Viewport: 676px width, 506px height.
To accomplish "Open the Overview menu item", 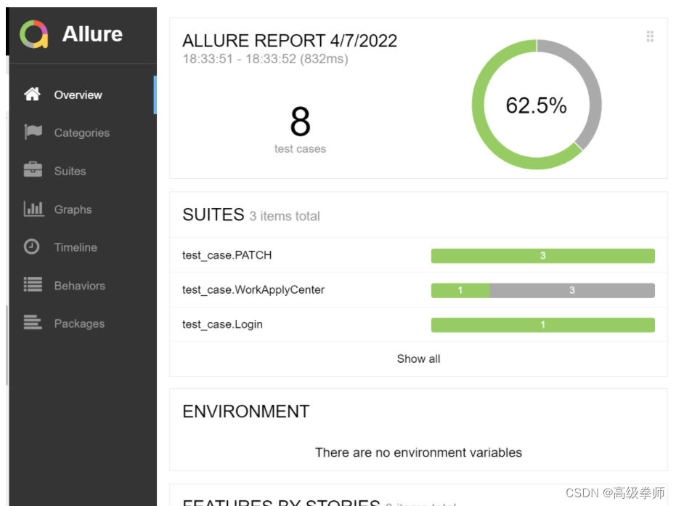I will pyautogui.click(x=83, y=95).
